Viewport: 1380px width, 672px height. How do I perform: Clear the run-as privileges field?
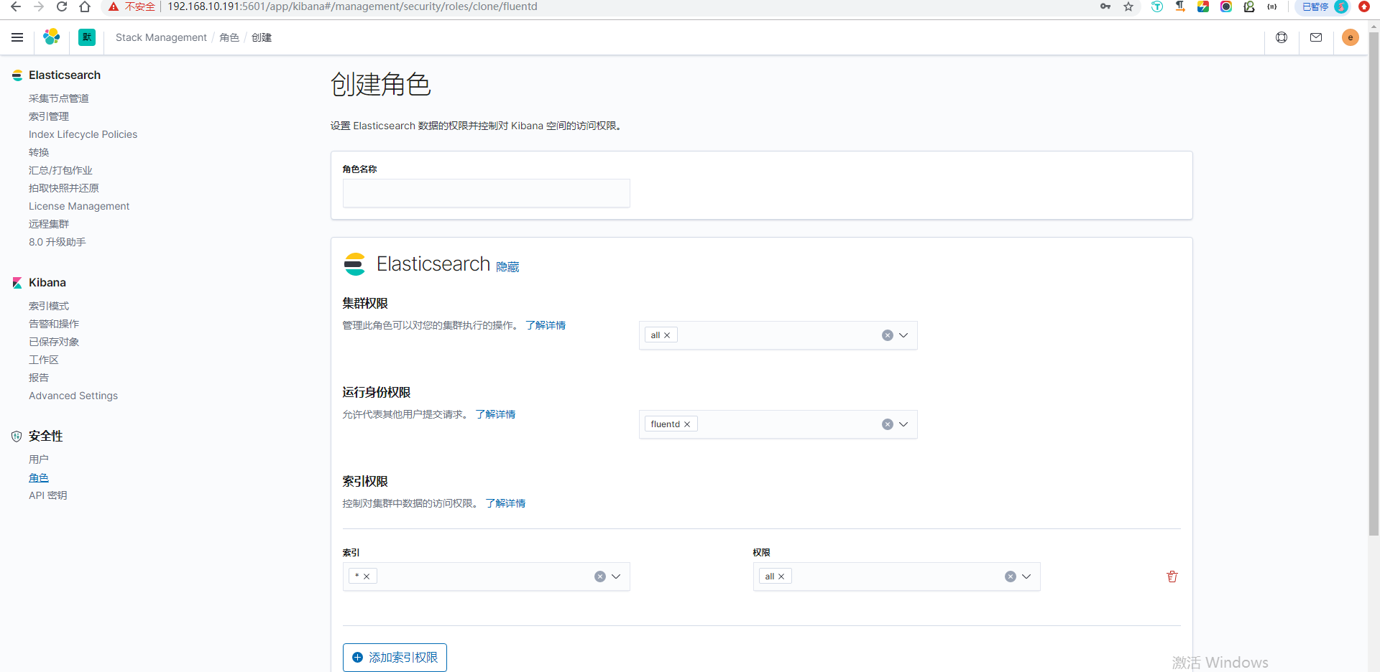888,424
